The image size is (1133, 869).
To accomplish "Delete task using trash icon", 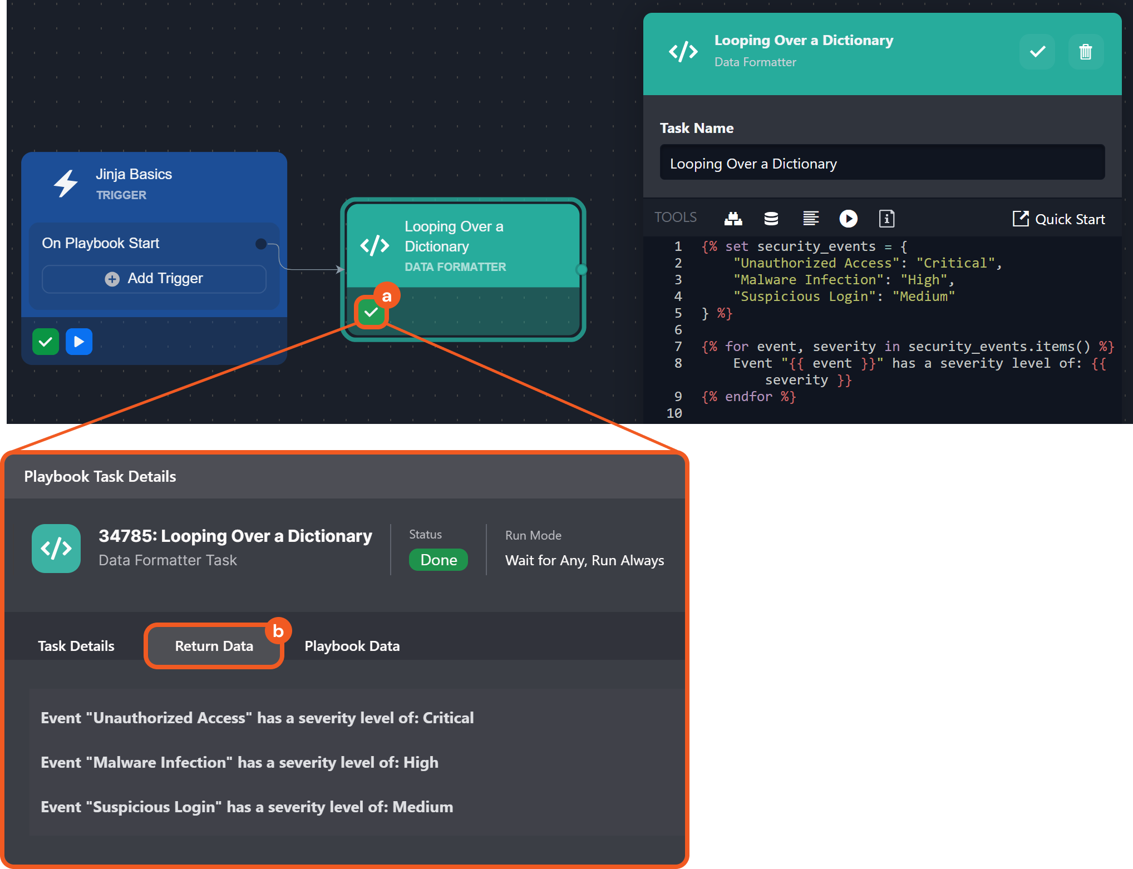I will point(1085,52).
